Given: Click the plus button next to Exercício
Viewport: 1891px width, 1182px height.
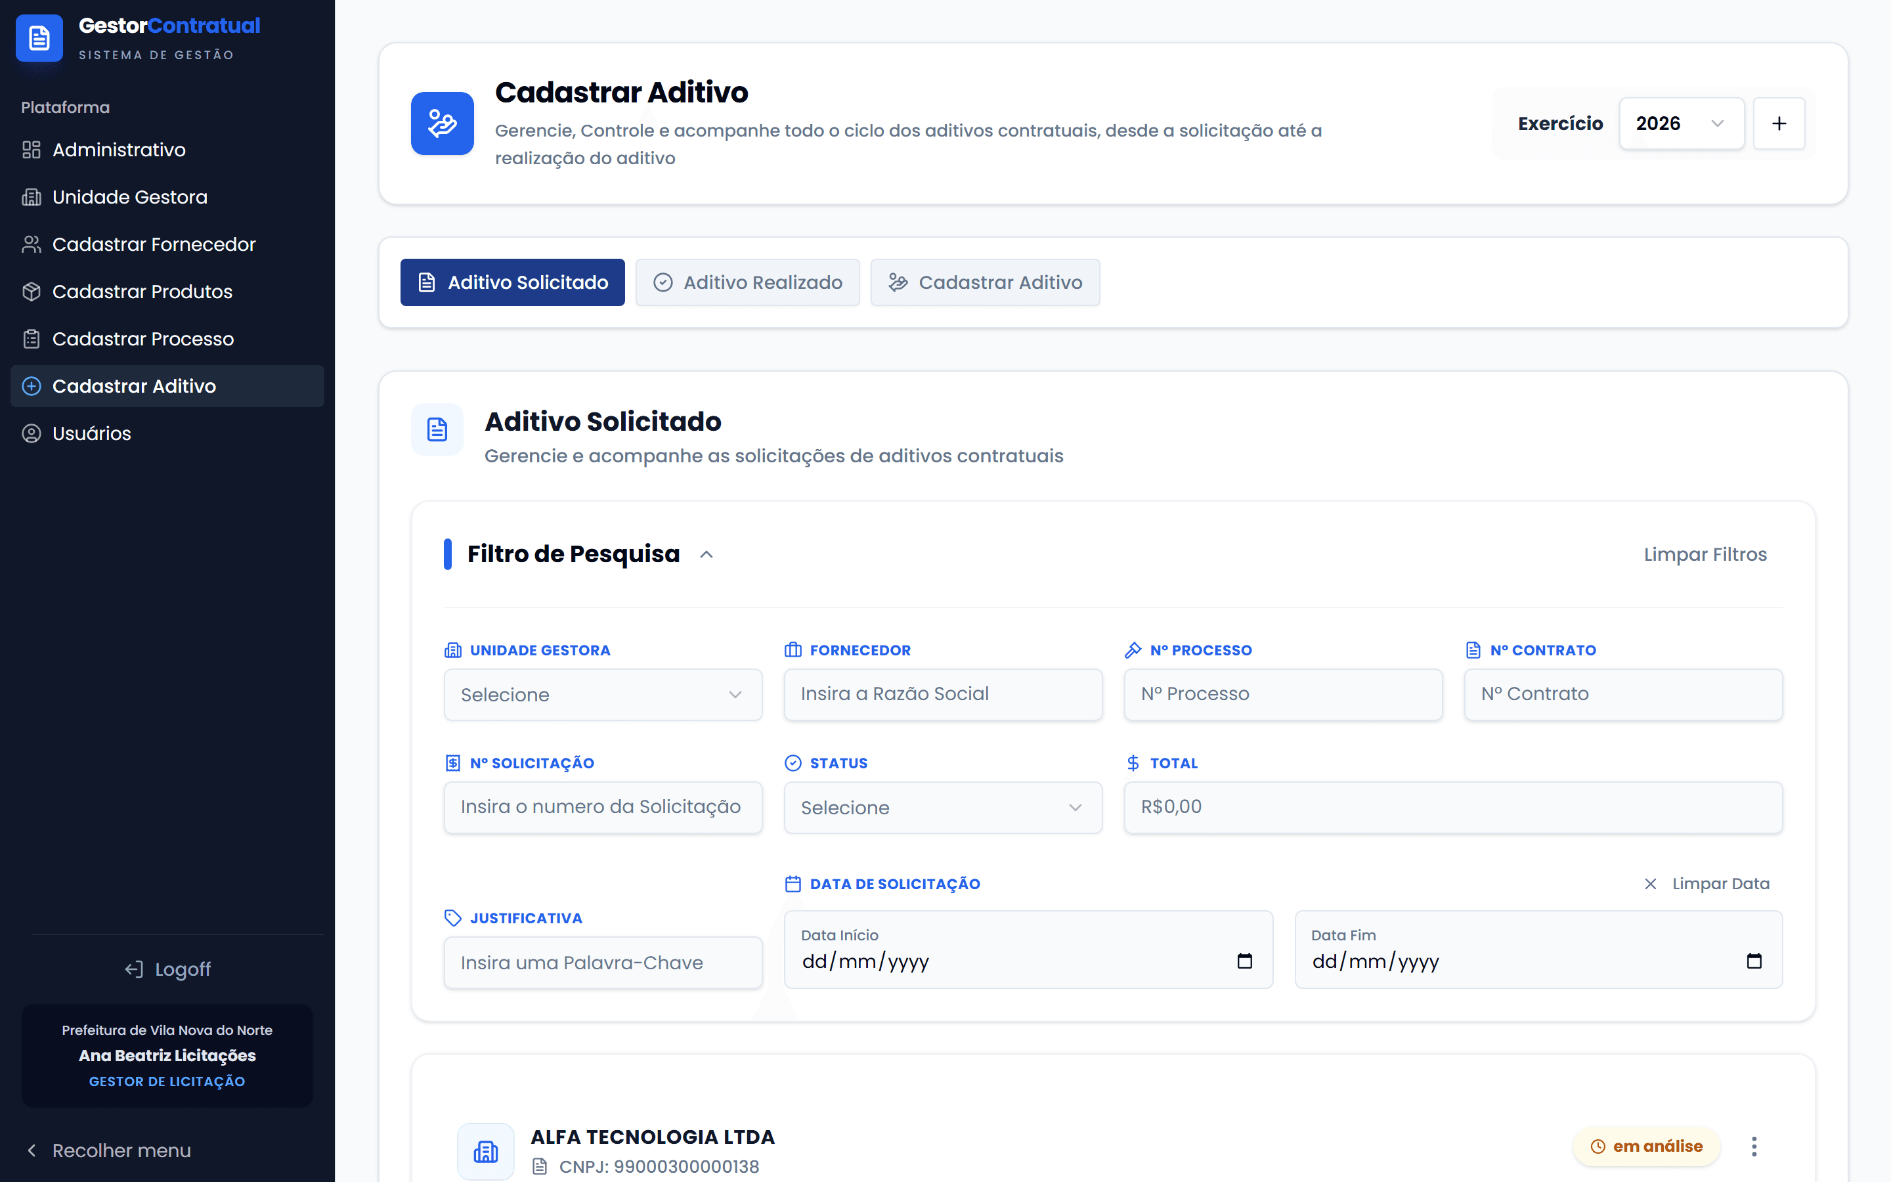Looking at the screenshot, I should point(1779,123).
